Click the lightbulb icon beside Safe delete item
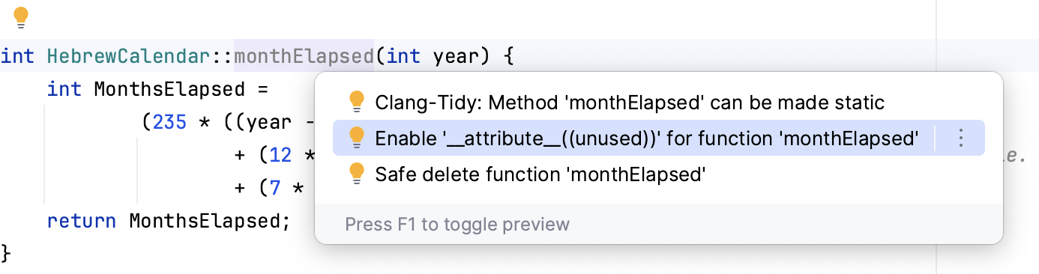 coord(357,174)
